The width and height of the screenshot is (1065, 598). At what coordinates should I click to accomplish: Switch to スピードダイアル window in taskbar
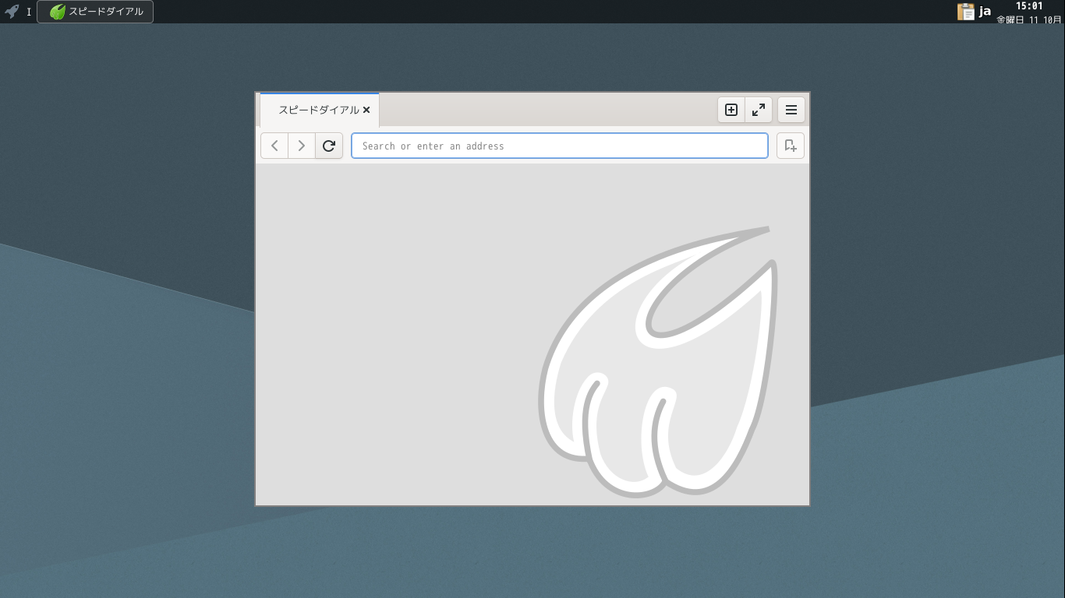click(95, 12)
